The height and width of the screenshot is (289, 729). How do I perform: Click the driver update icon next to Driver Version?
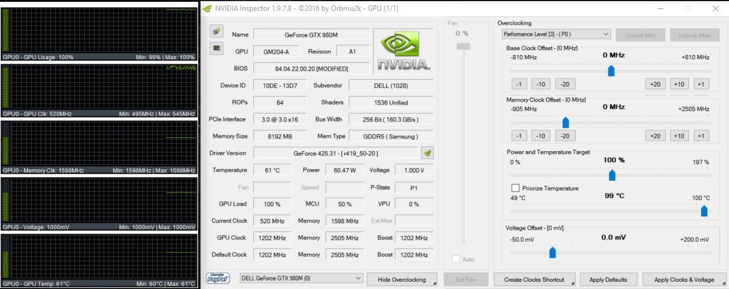(x=427, y=153)
